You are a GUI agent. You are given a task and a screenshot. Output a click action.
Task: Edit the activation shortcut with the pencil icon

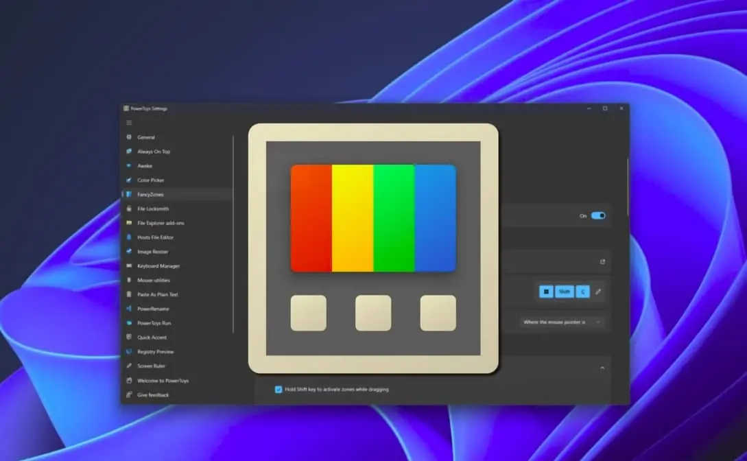pyautogui.click(x=598, y=292)
